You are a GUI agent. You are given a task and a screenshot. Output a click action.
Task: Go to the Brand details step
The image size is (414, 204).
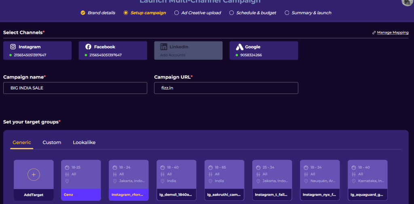(100, 13)
